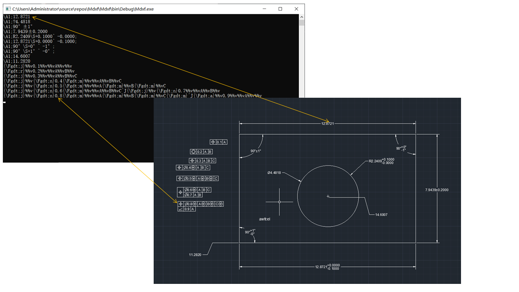Click the 90°±1° angle dimension in drawing
Screen dimensions: 519x292
[x=255, y=151]
